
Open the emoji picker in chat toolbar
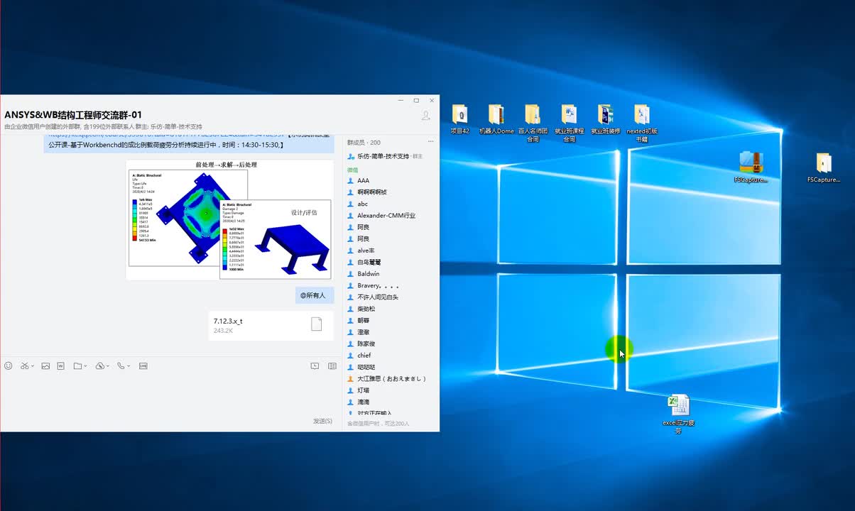pos(9,366)
